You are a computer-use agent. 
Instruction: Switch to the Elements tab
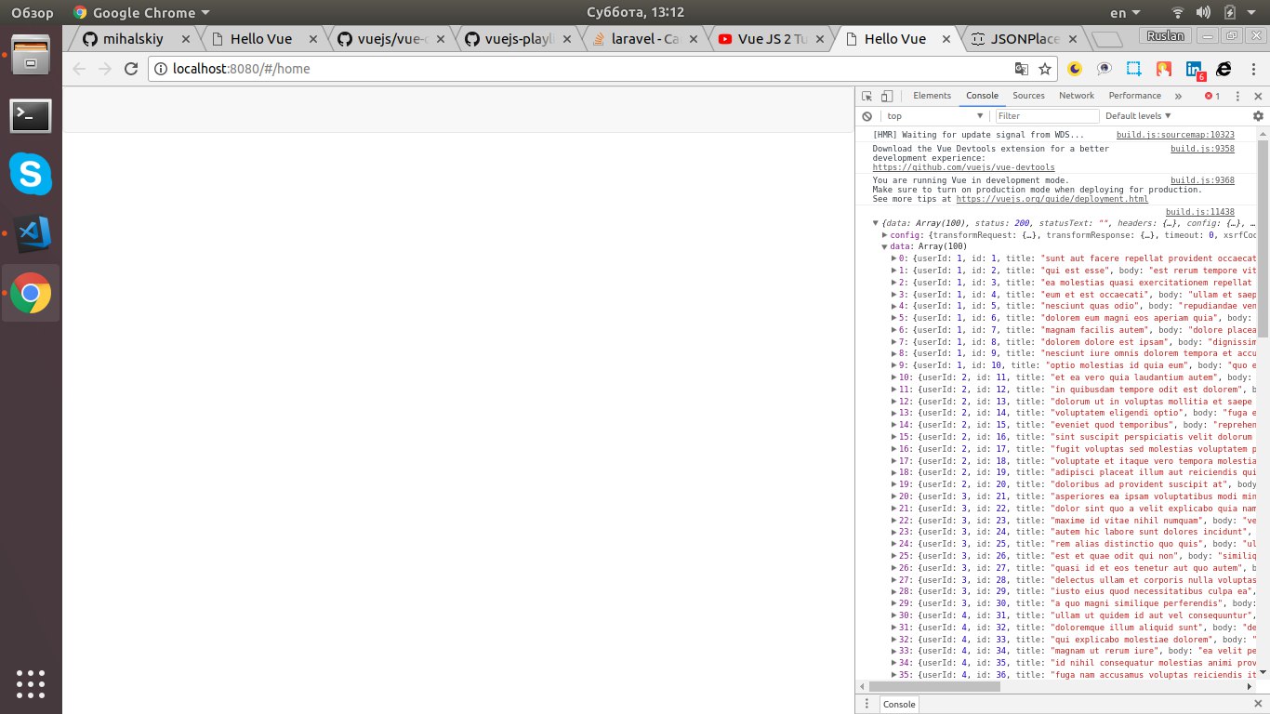point(932,96)
